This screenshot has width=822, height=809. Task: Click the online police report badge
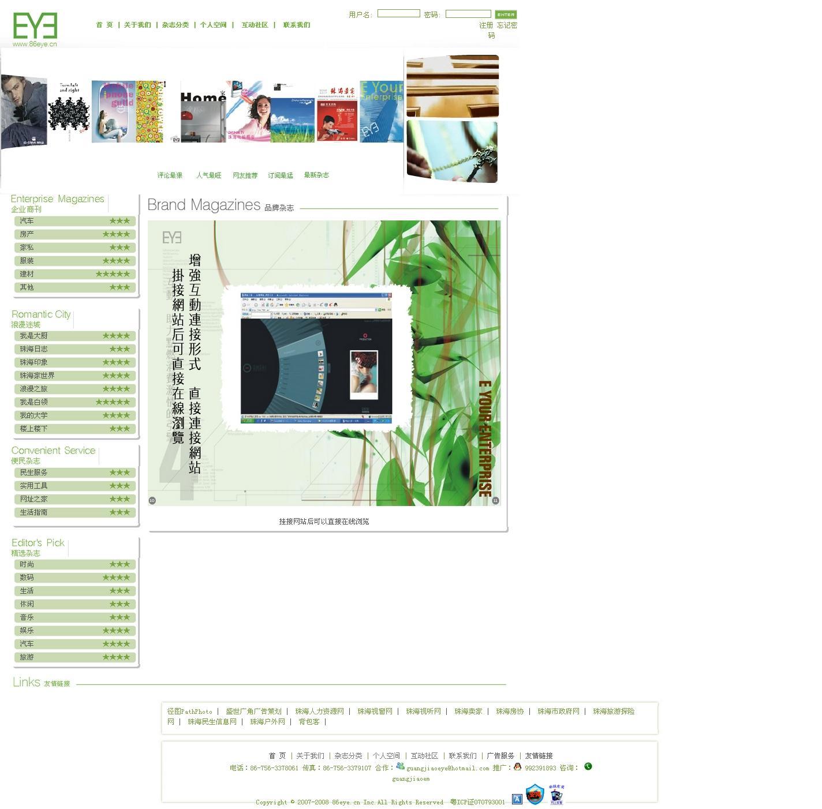pyautogui.click(x=556, y=795)
